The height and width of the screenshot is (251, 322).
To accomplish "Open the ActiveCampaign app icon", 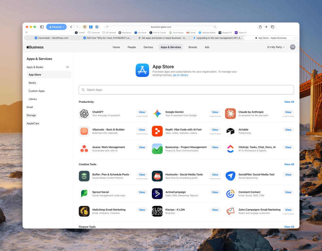I will click(x=157, y=194).
